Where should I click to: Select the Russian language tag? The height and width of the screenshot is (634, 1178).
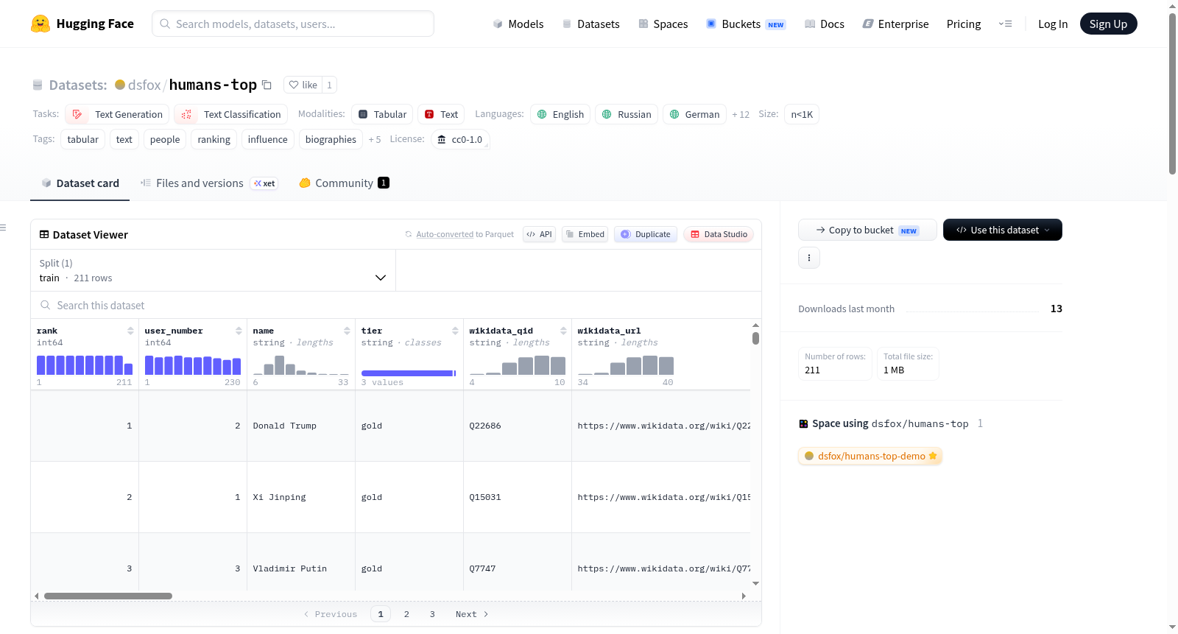(627, 114)
